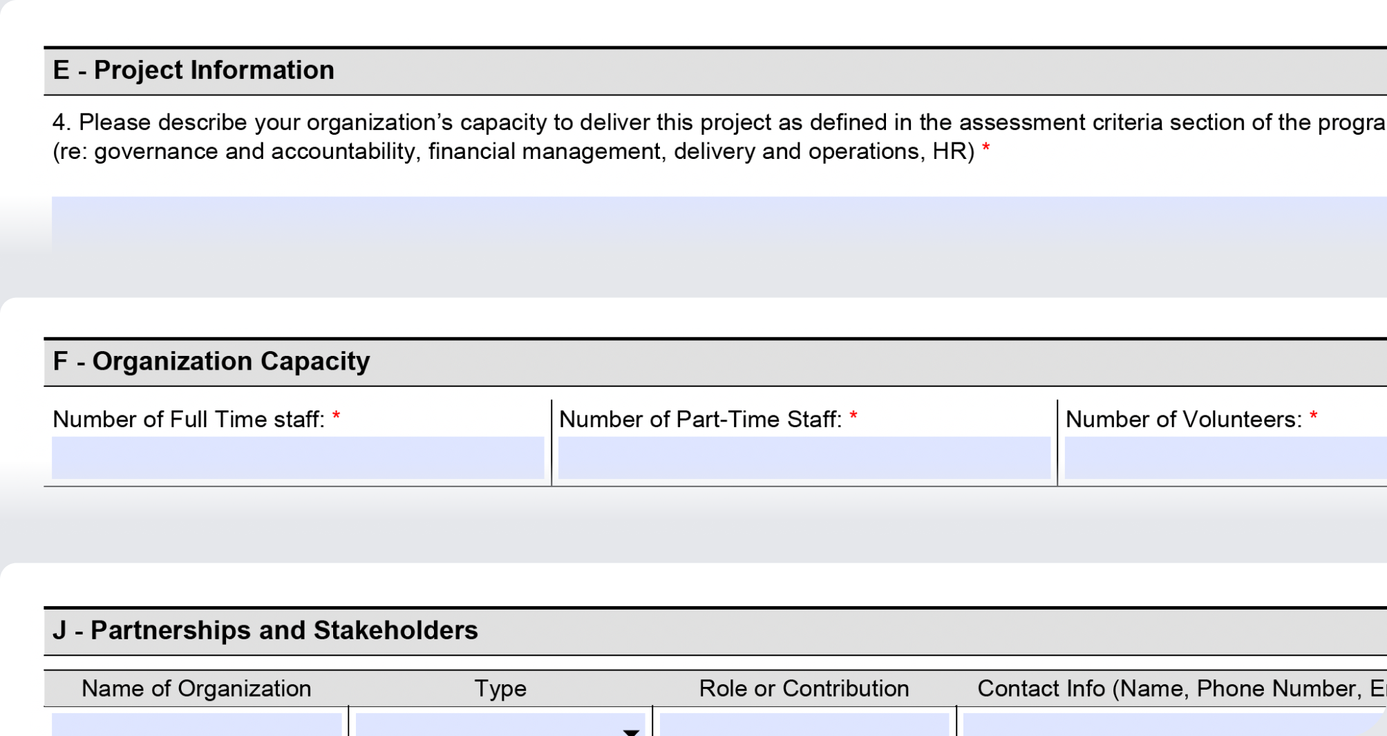
Task: Click the Role or Contribution column heading
Action: point(803,688)
